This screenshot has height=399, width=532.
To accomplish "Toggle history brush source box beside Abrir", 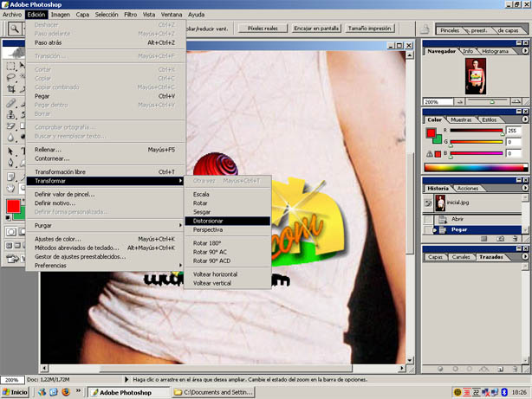I will coord(429,220).
